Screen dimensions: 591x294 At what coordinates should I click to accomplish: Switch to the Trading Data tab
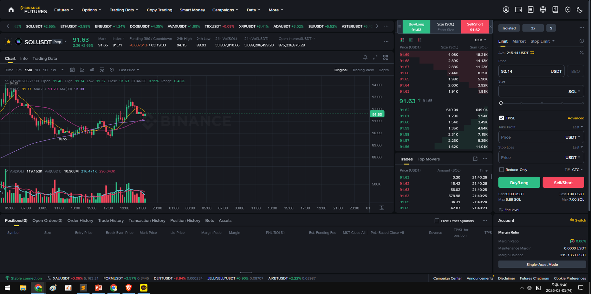pos(45,58)
